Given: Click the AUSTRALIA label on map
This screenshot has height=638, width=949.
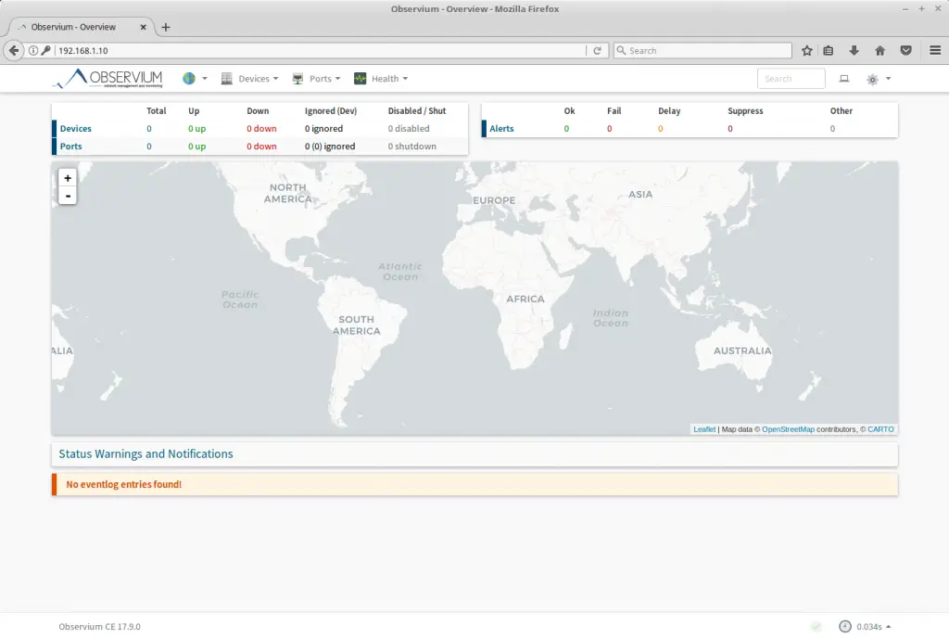Looking at the screenshot, I should pyautogui.click(x=742, y=351).
